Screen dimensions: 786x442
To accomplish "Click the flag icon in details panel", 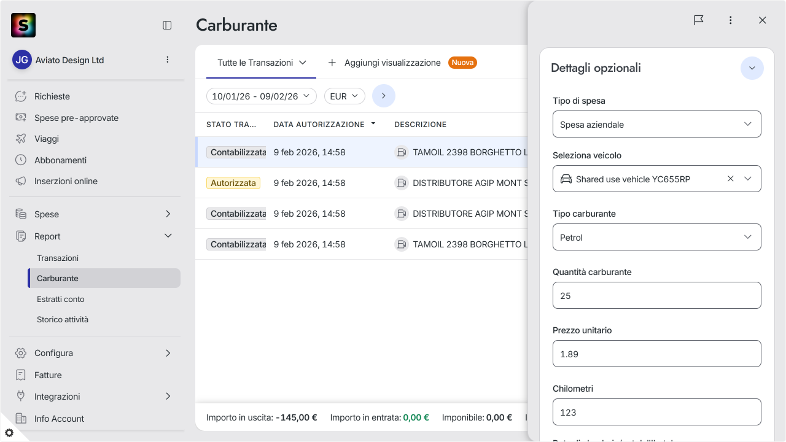I will 699,20.
